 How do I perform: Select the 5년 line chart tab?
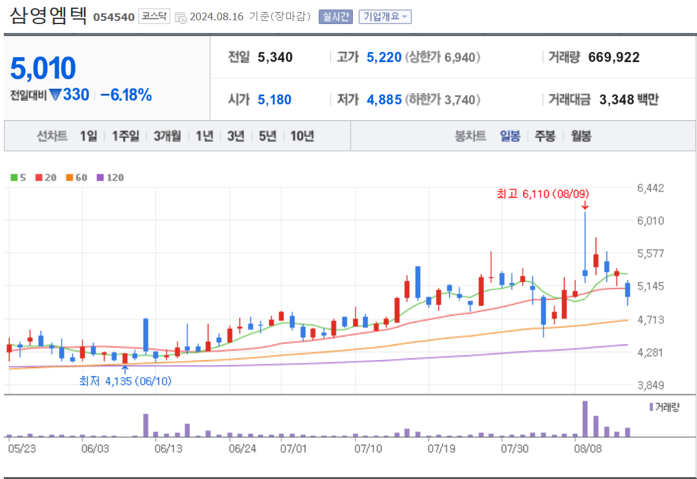267,136
